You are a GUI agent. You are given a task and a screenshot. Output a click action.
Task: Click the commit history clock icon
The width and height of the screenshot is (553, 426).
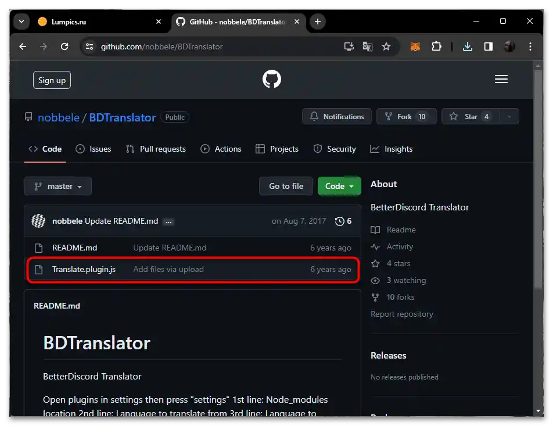point(339,221)
